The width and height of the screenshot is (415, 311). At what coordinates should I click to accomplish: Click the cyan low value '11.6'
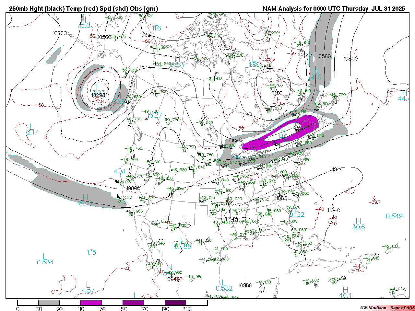coord(157,29)
